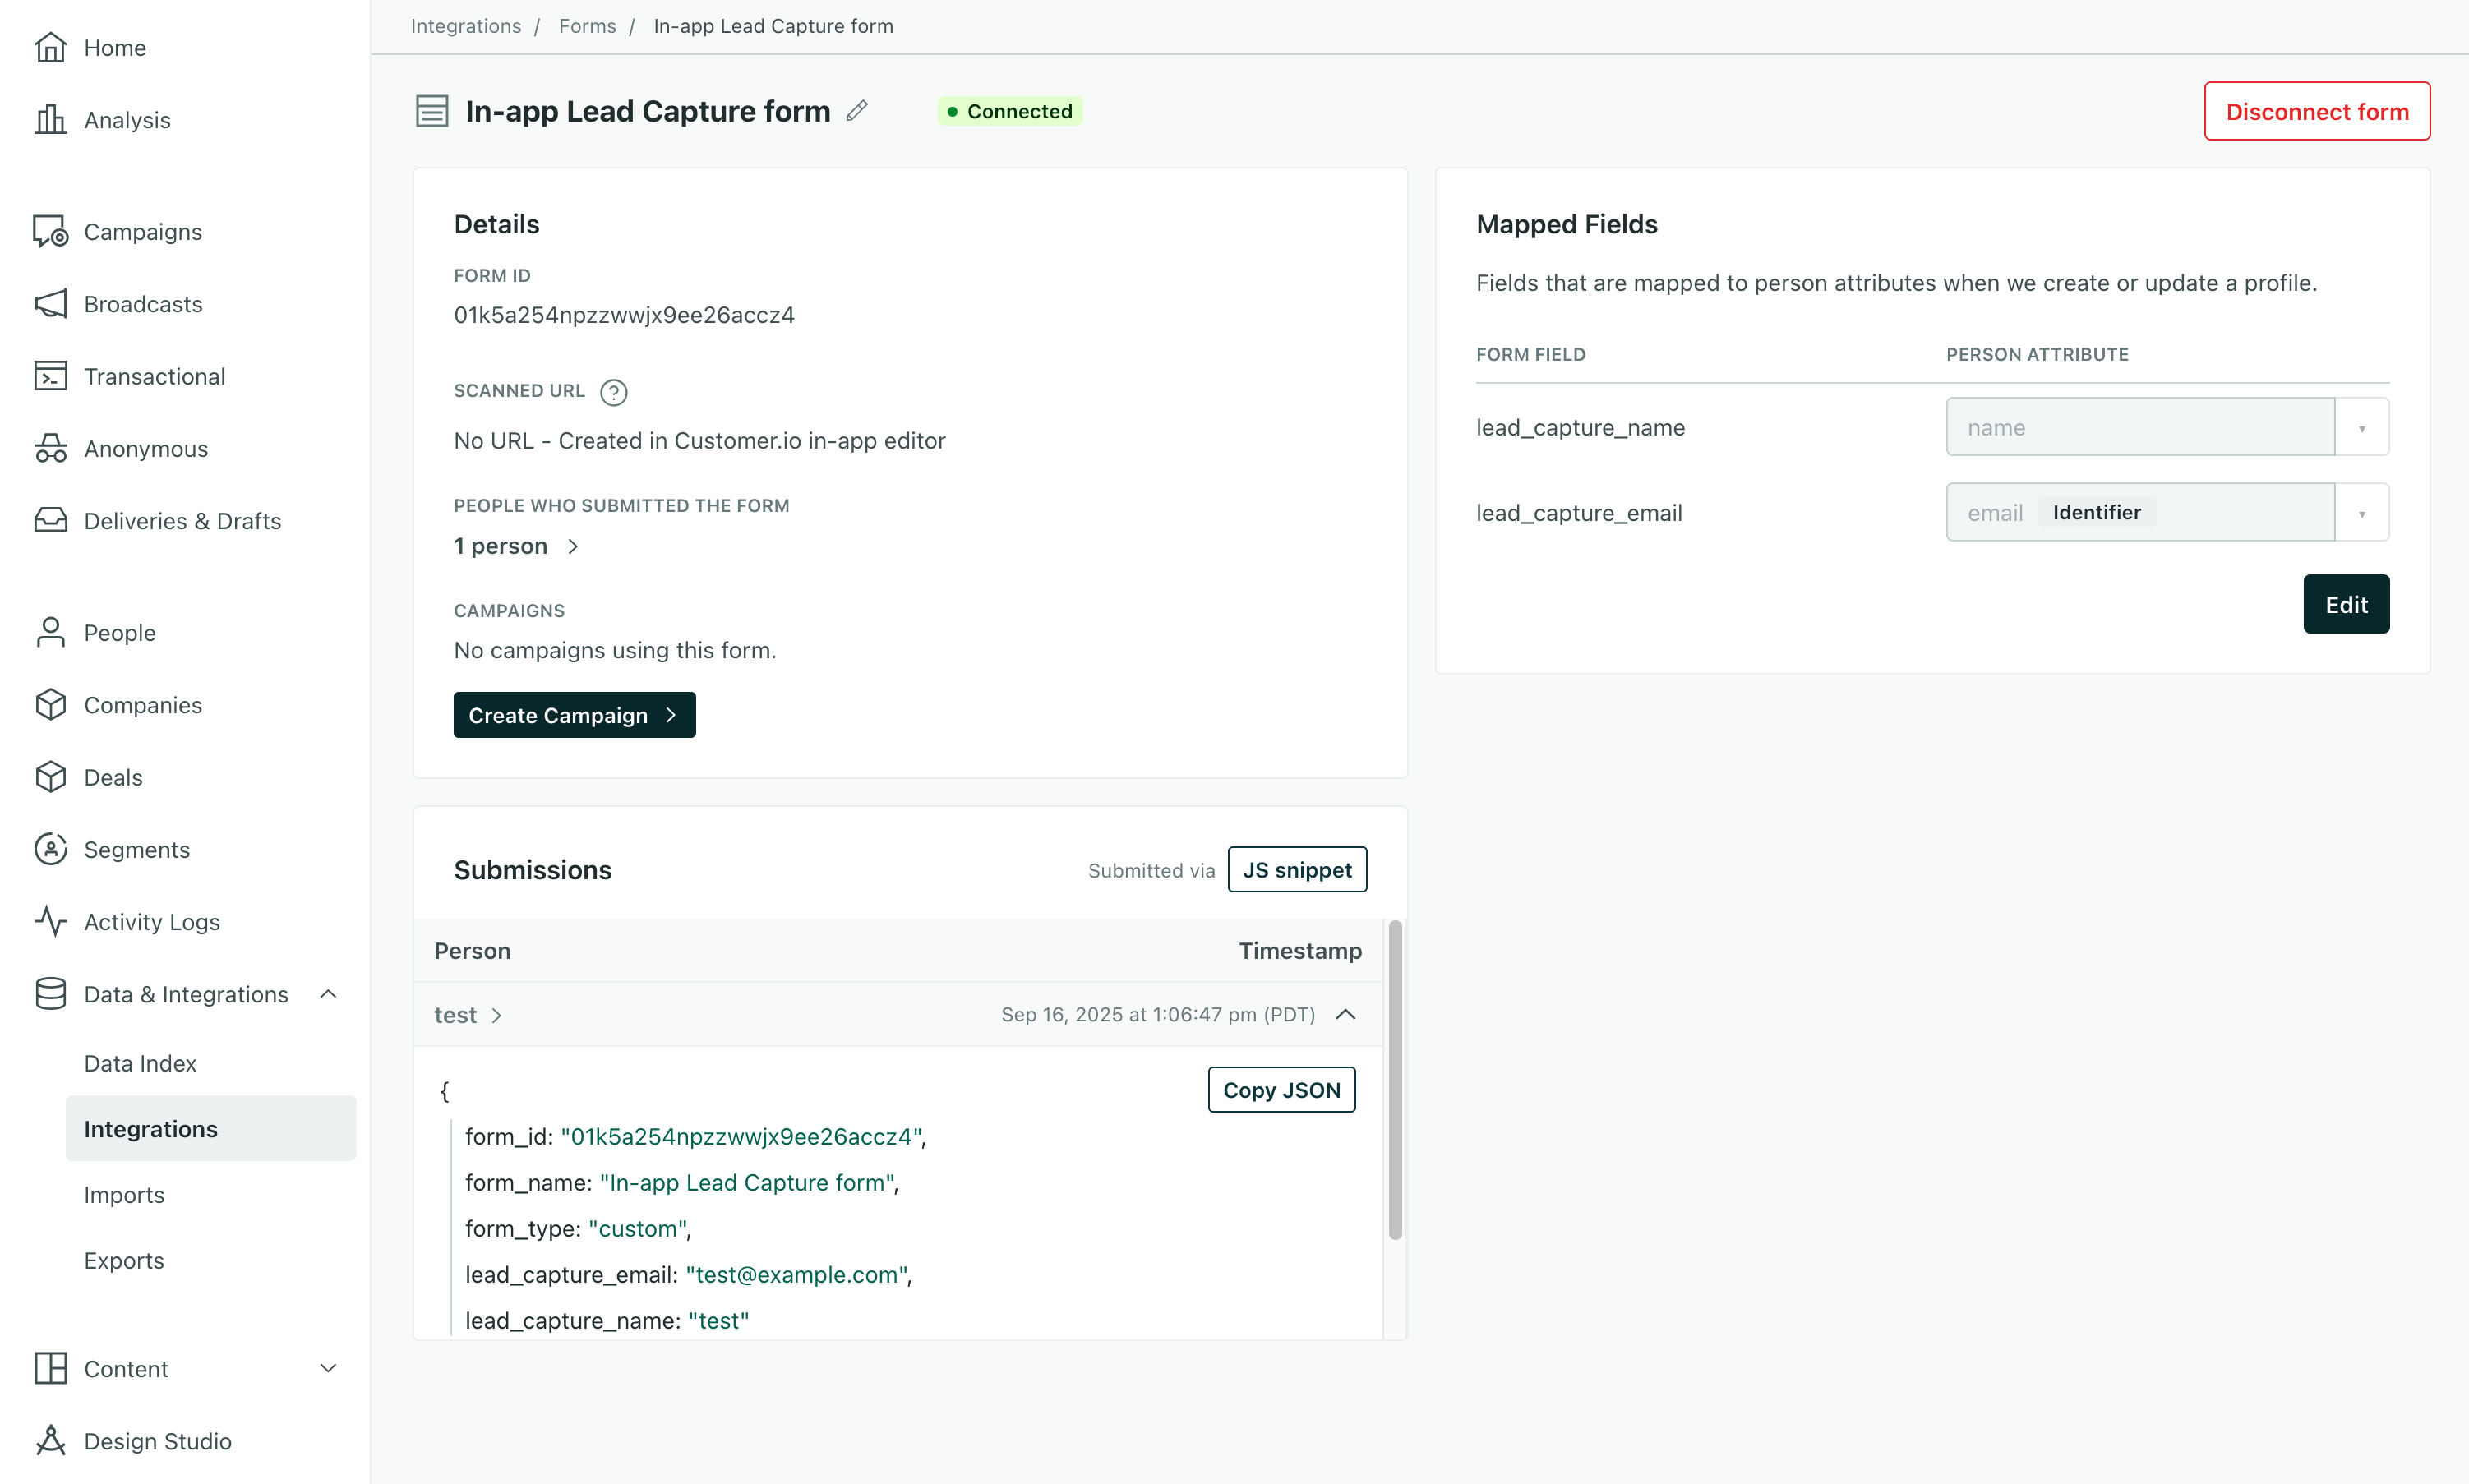Viewport: 2469px width, 1484px height.
Task: Click the Activity Logs waveform icon
Action: point(51,922)
